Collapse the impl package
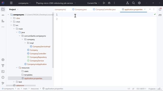This screenshot has height=91, width=163. [25, 43]
